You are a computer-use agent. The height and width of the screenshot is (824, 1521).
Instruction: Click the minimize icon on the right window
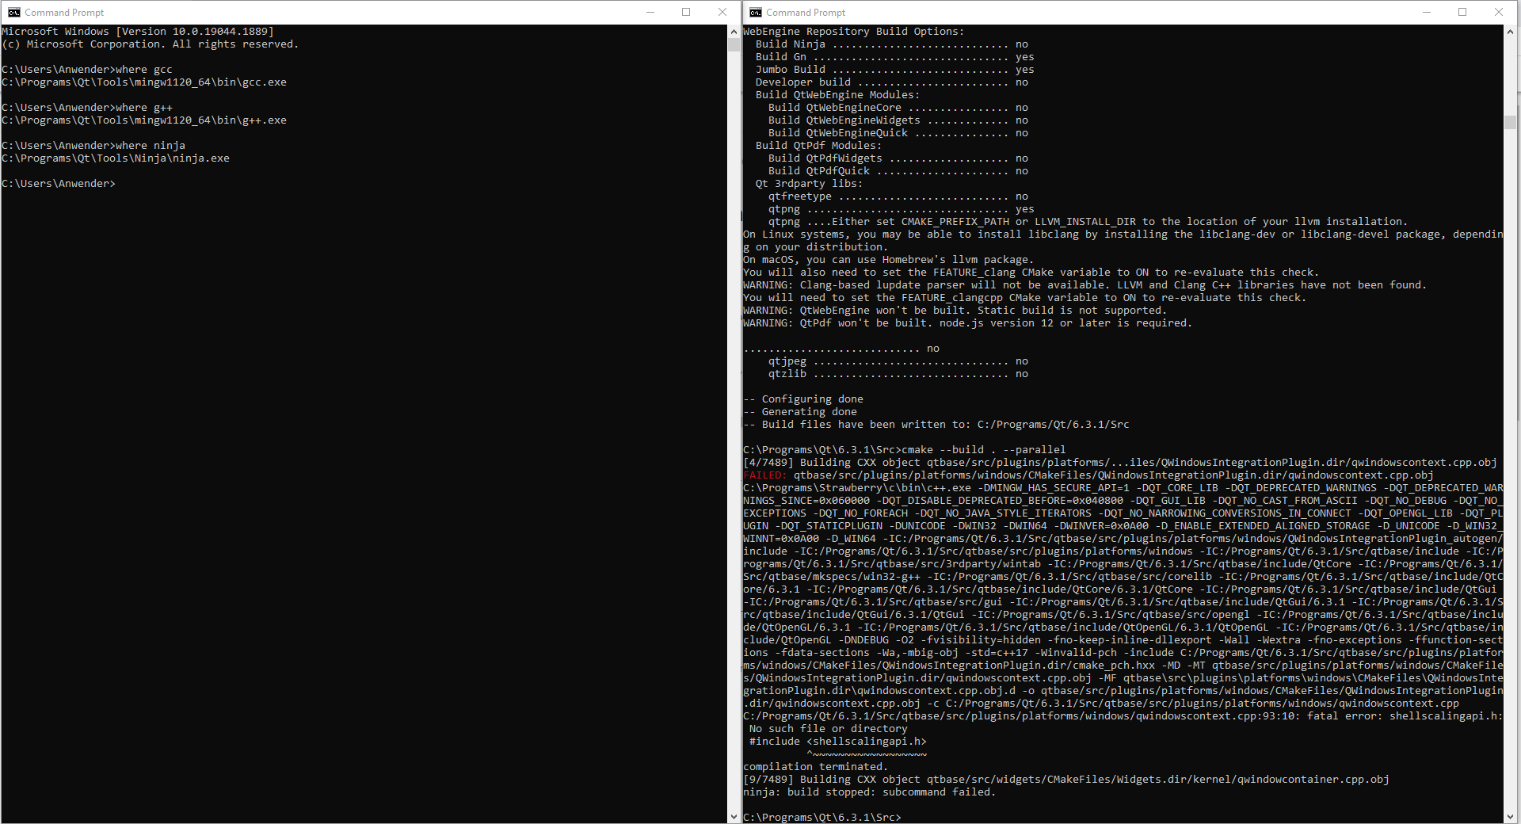[1425, 12]
